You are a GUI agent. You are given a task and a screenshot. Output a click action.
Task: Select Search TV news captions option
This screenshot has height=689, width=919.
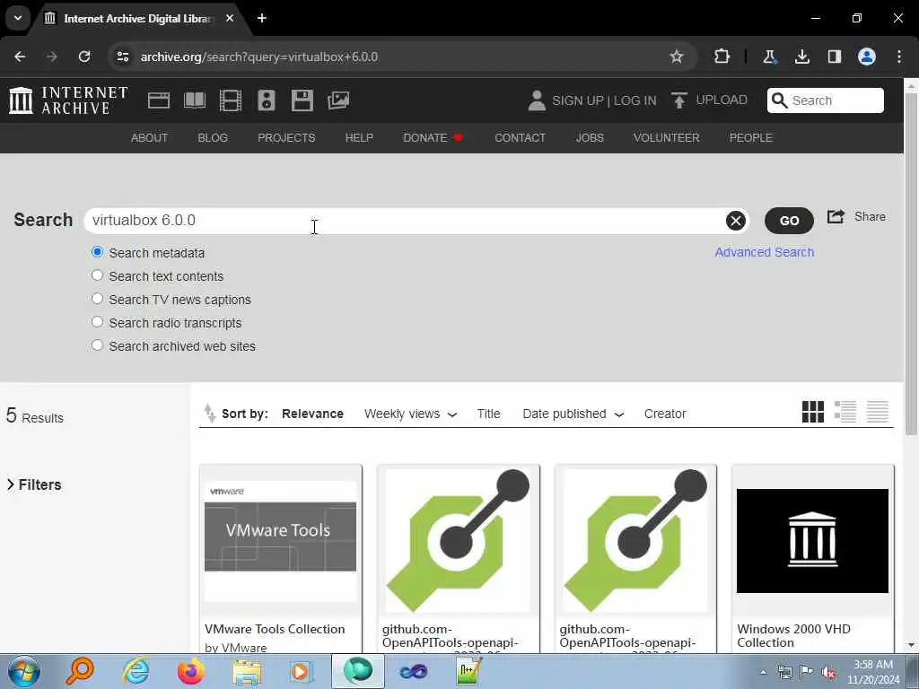pyautogui.click(x=97, y=299)
